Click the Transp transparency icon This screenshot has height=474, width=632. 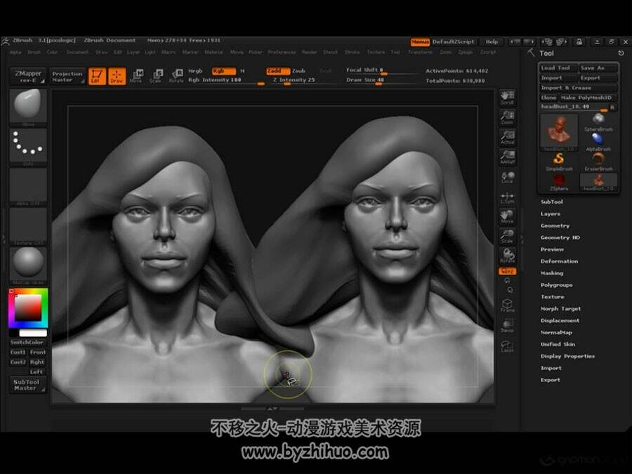(x=507, y=326)
